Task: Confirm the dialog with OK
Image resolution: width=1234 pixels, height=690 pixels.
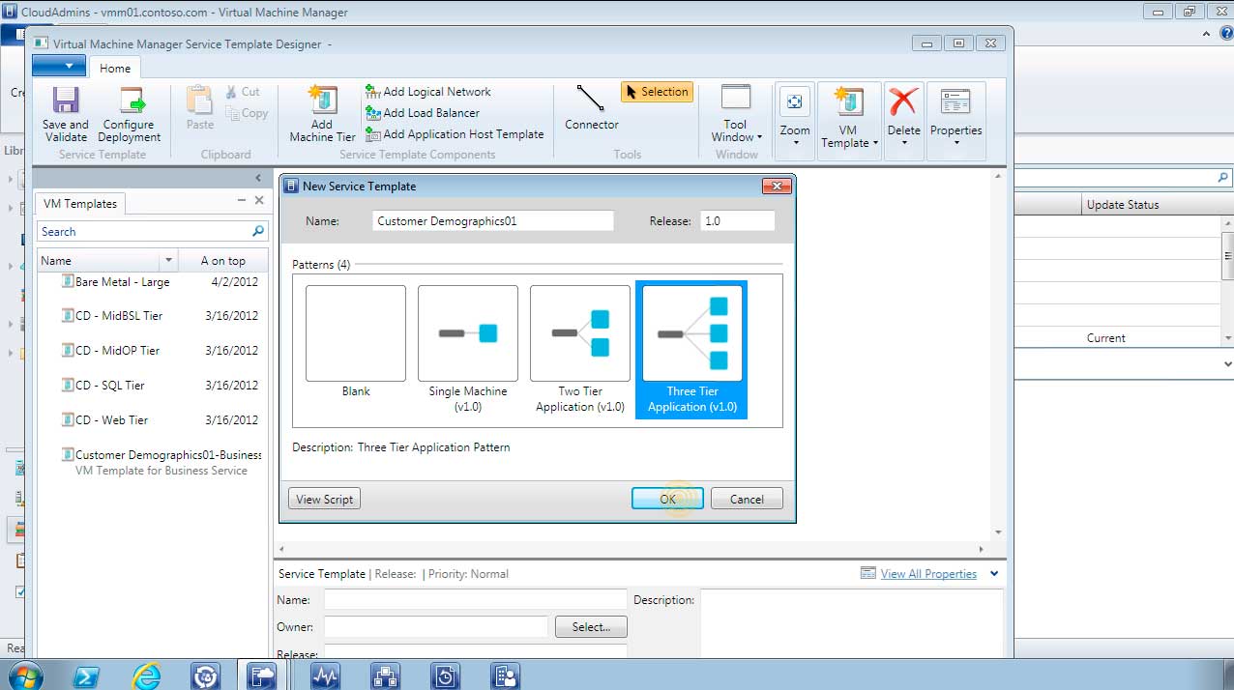Action: pos(668,500)
